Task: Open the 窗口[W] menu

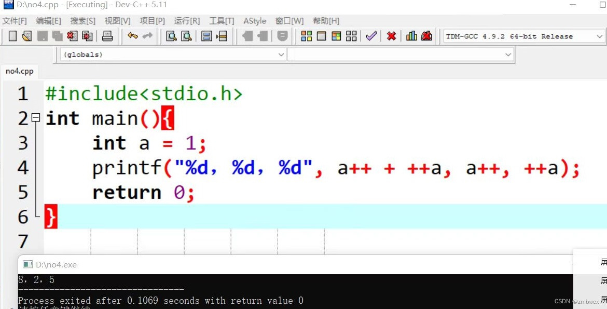Action: tap(289, 21)
